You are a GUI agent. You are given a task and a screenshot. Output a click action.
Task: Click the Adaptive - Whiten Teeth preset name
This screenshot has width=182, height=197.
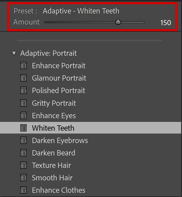click(x=81, y=11)
